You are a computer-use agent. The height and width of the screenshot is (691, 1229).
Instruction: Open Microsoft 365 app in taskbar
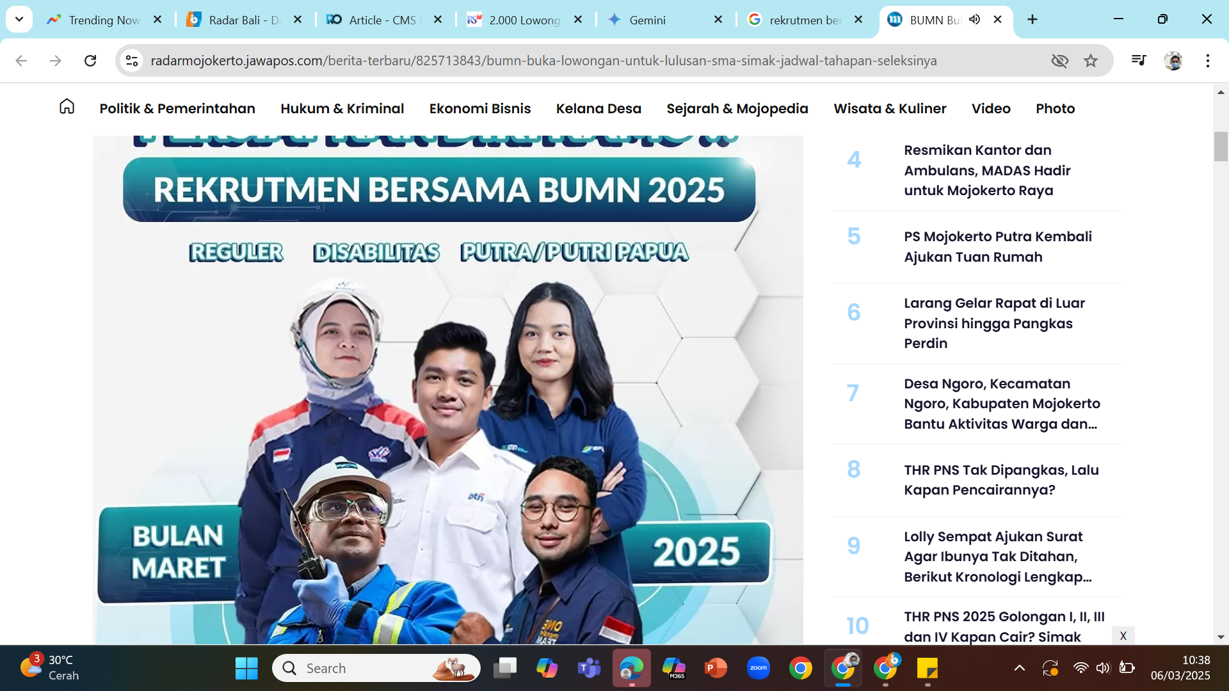(x=674, y=668)
